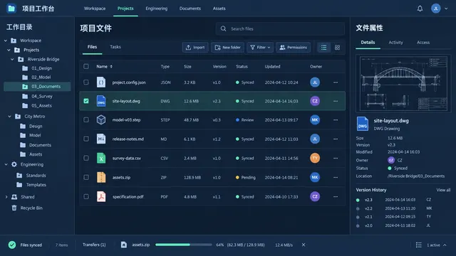
Task: Click the app logo folder icon
Action: tap(11, 9)
